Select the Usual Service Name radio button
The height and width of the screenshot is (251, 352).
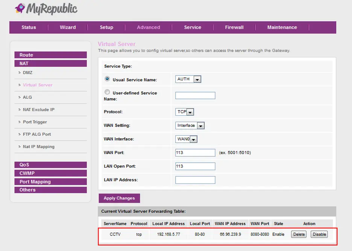pos(108,79)
